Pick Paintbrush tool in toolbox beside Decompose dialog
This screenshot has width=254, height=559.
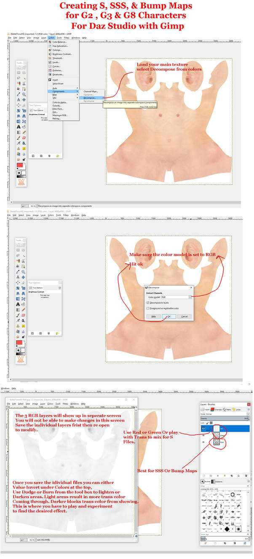18,315
